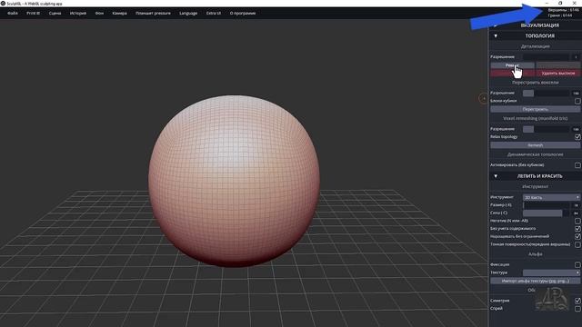Image resolution: width=582 pixels, height=327 pixels.
Task: Adjust the Сила (-C) slider
Action: (x=546, y=213)
